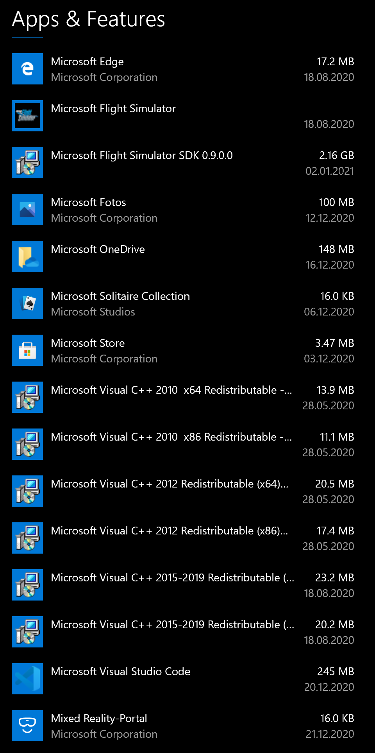Click the Flight Simulator SDK installer icon
The width and height of the screenshot is (375, 753).
27,163
